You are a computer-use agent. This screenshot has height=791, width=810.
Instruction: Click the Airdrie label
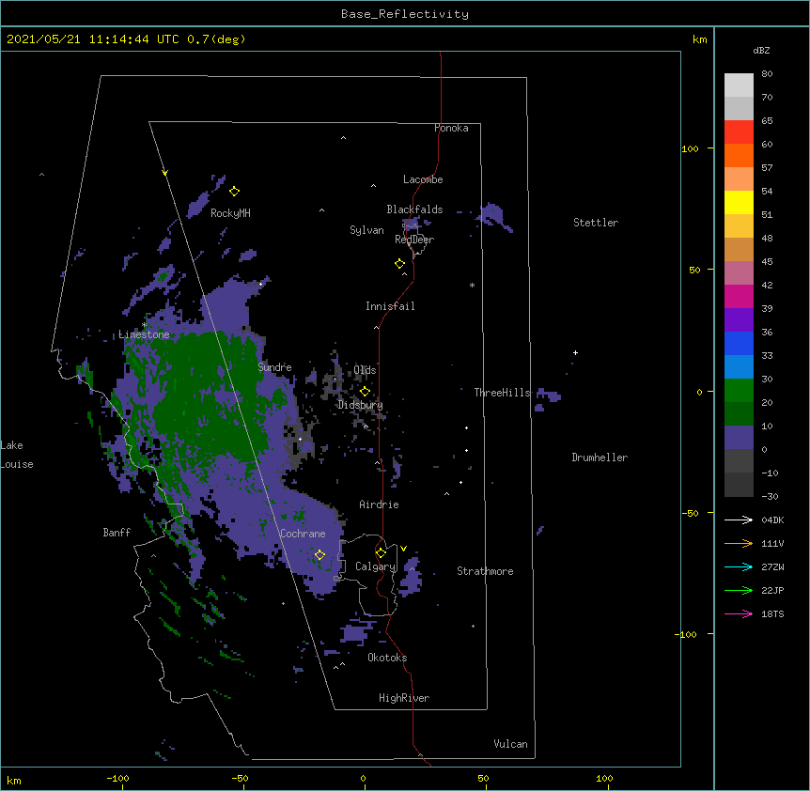tap(379, 504)
